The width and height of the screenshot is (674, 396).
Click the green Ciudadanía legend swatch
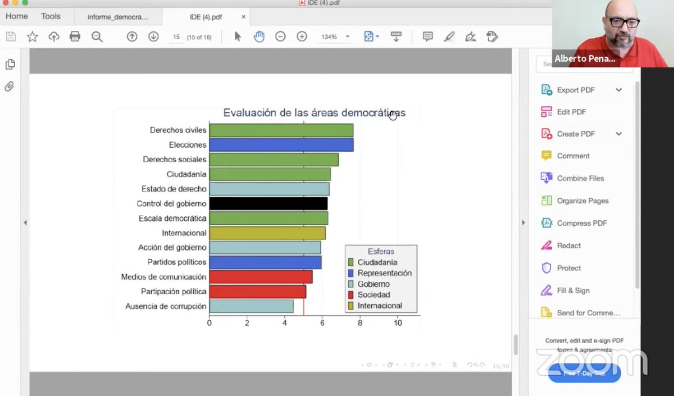[x=350, y=262]
